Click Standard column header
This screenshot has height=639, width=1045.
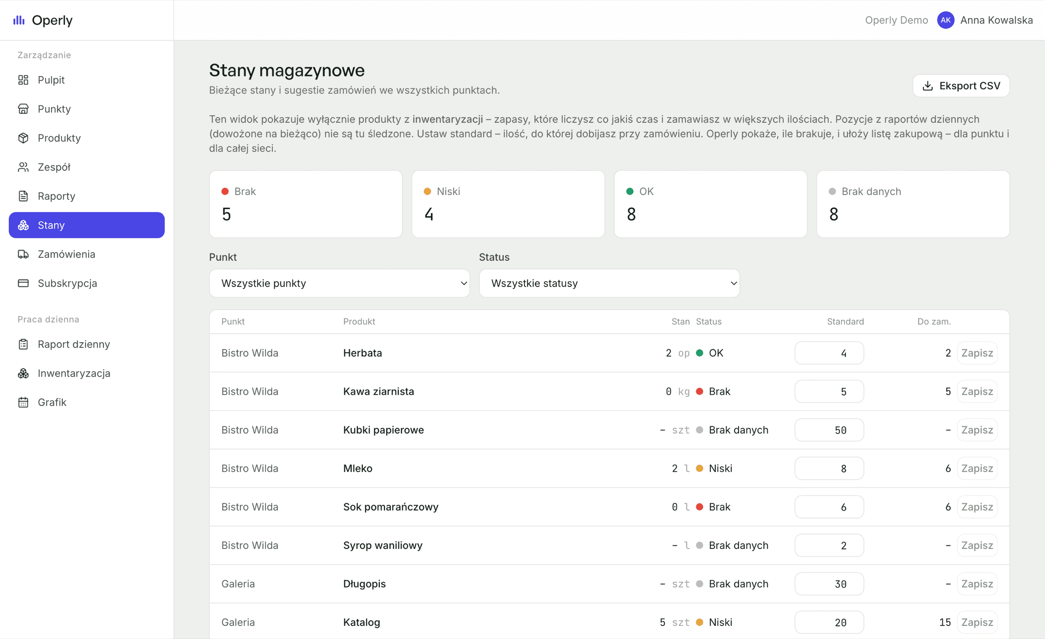coord(845,322)
